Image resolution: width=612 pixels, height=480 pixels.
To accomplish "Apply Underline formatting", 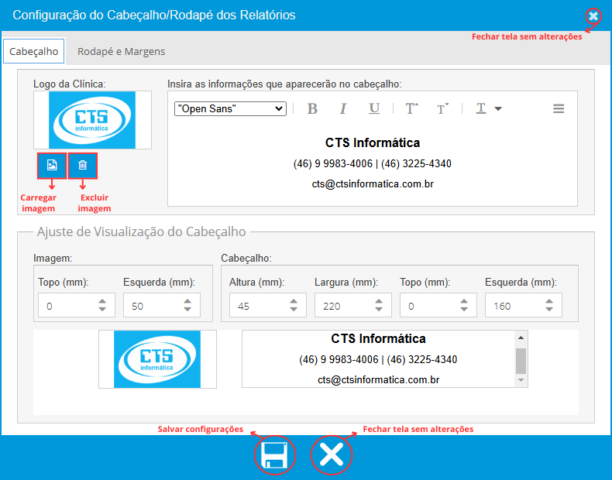I will click(374, 108).
